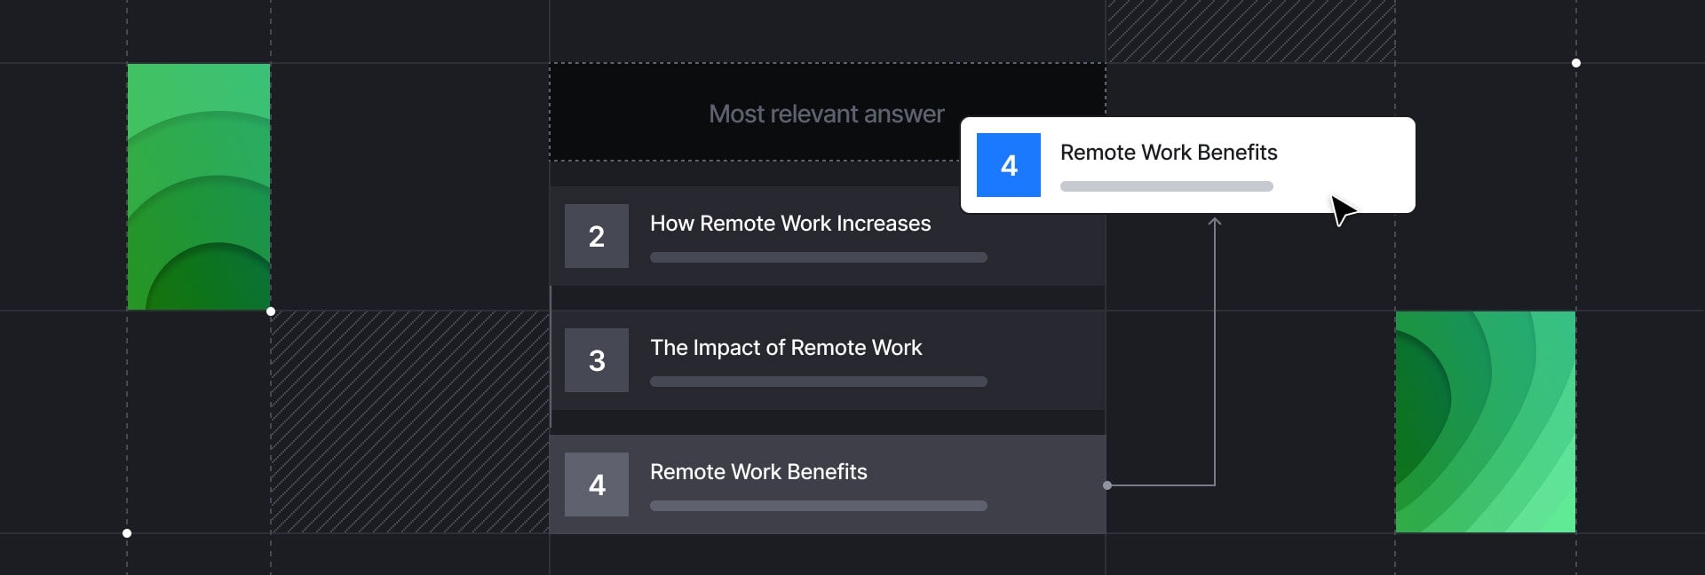This screenshot has width=1705, height=575.
Task: Select the left green layered-arcs thumbnail
Action: [199, 186]
